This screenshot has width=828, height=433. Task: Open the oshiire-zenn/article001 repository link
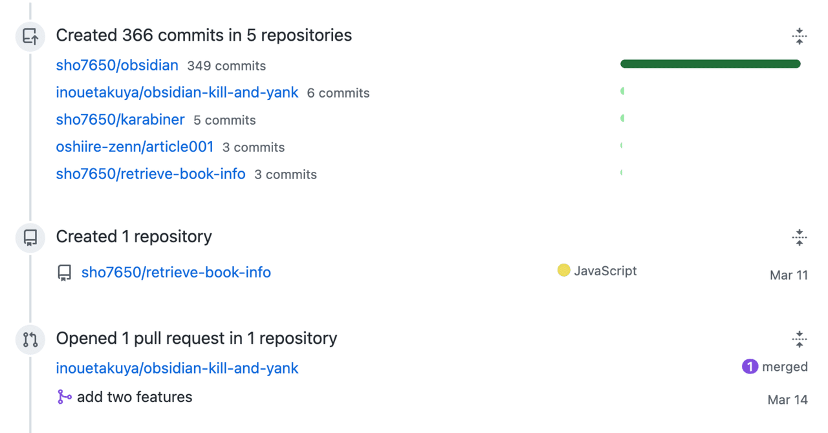[135, 147]
